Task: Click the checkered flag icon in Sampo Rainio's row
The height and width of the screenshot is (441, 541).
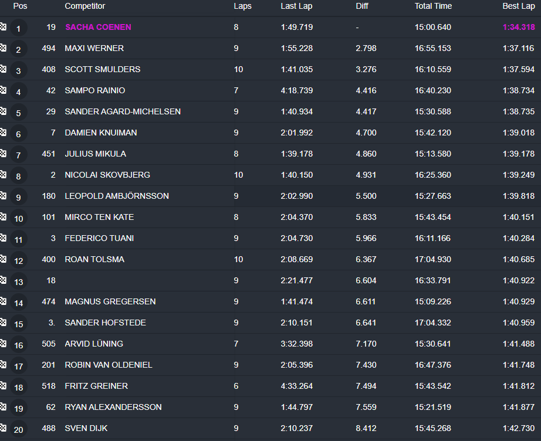Action: click(3, 90)
